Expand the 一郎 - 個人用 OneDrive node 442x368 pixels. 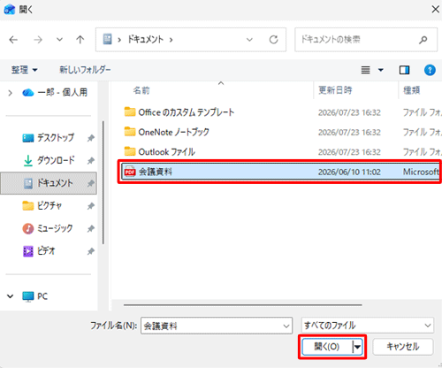click(x=11, y=93)
